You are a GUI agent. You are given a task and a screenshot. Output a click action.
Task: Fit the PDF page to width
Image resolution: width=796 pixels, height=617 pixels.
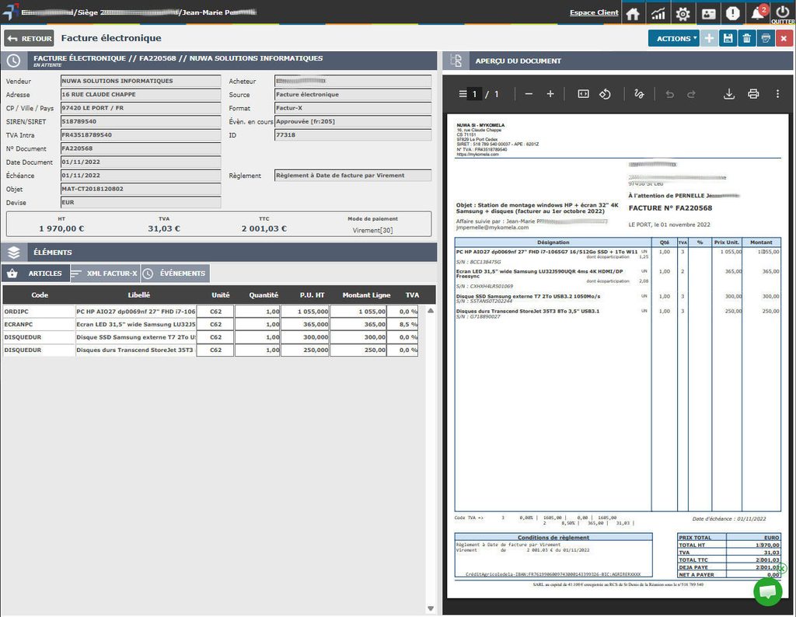pyautogui.click(x=583, y=94)
